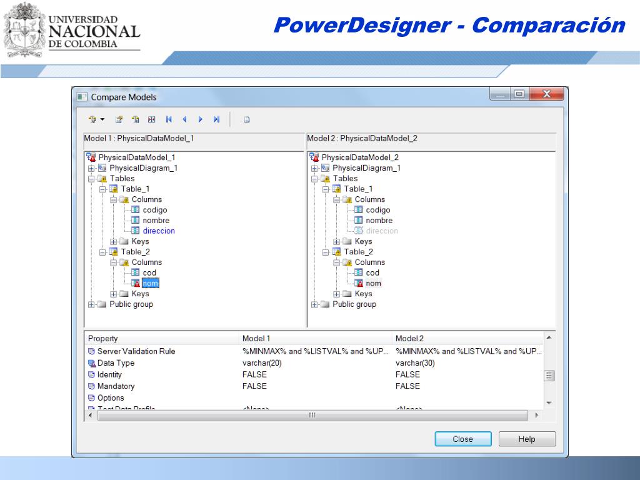Viewport: 640px width, 480px height.
Task: Click the Data Type property row icon
Action: [91, 363]
